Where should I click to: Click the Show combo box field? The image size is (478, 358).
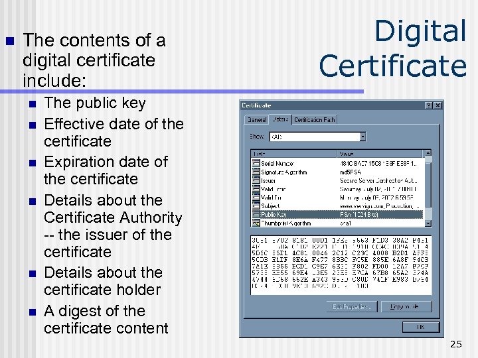click(317, 137)
